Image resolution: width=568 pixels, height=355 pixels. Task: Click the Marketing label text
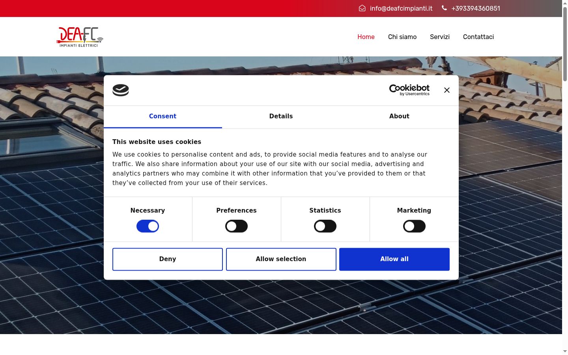414,211
